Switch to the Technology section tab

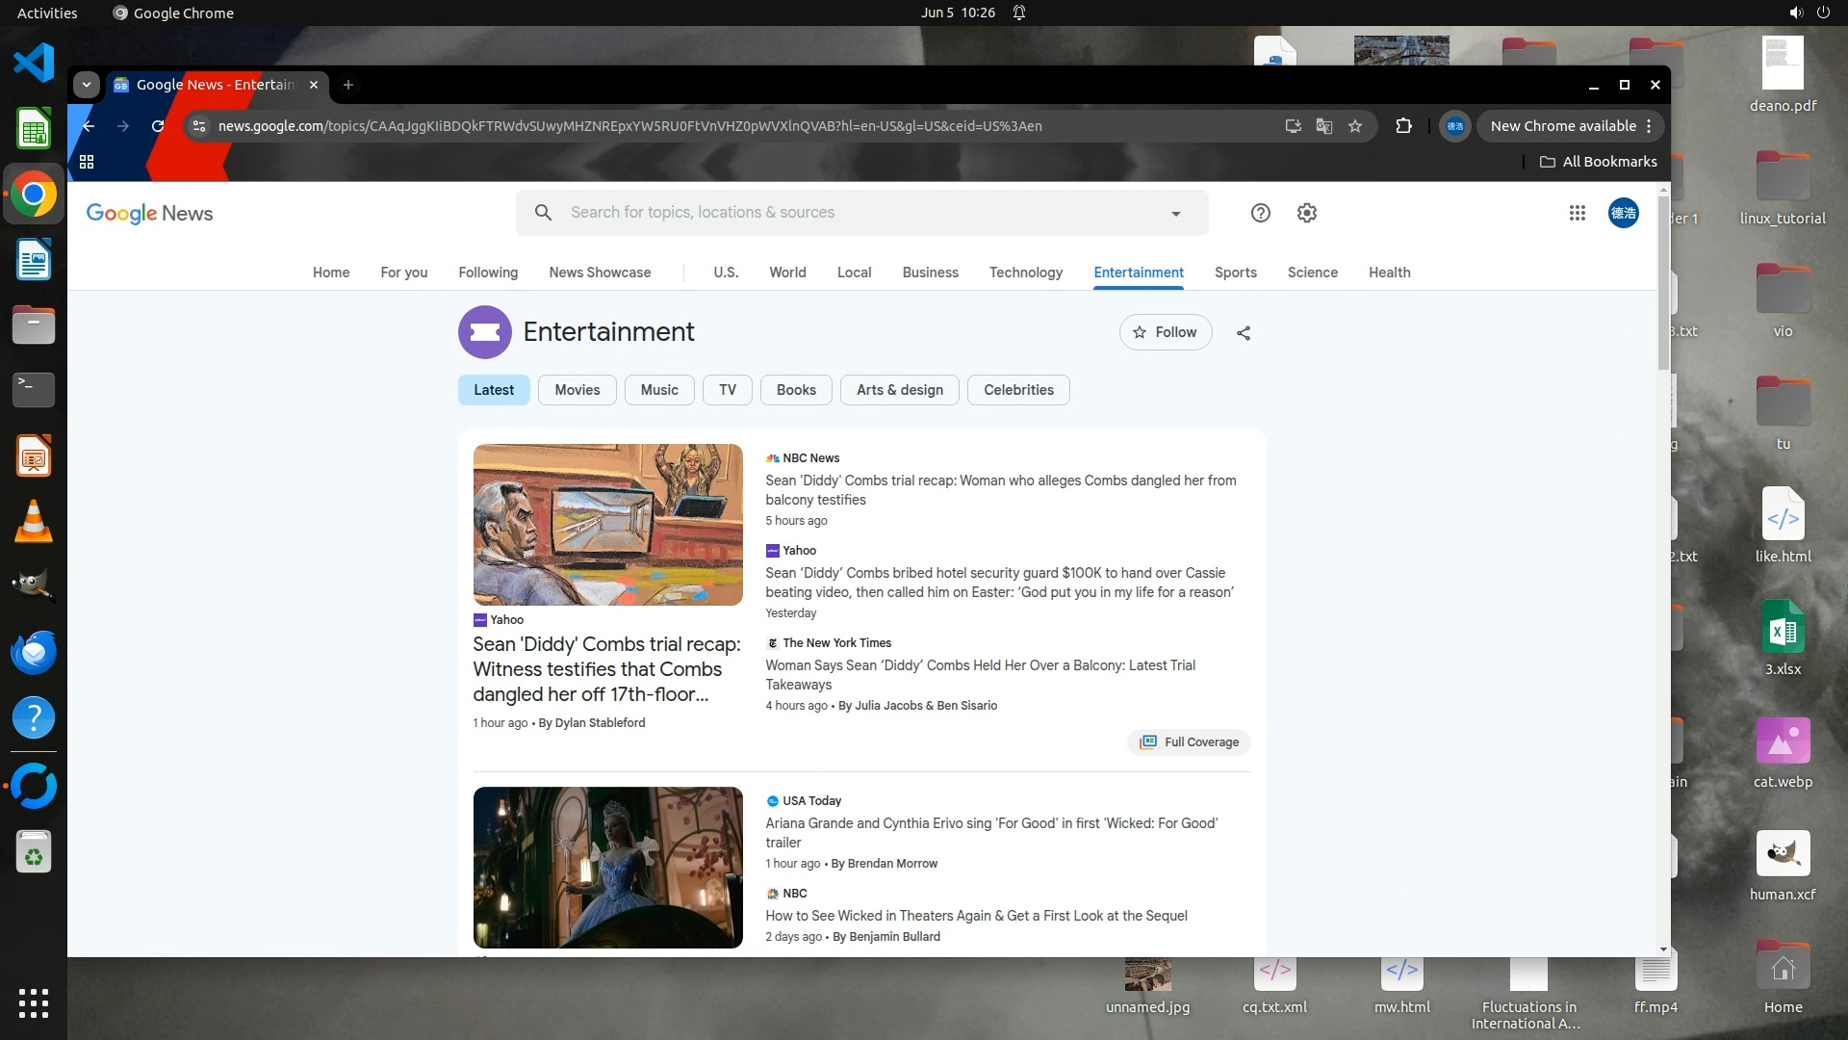pos(1025,273)
